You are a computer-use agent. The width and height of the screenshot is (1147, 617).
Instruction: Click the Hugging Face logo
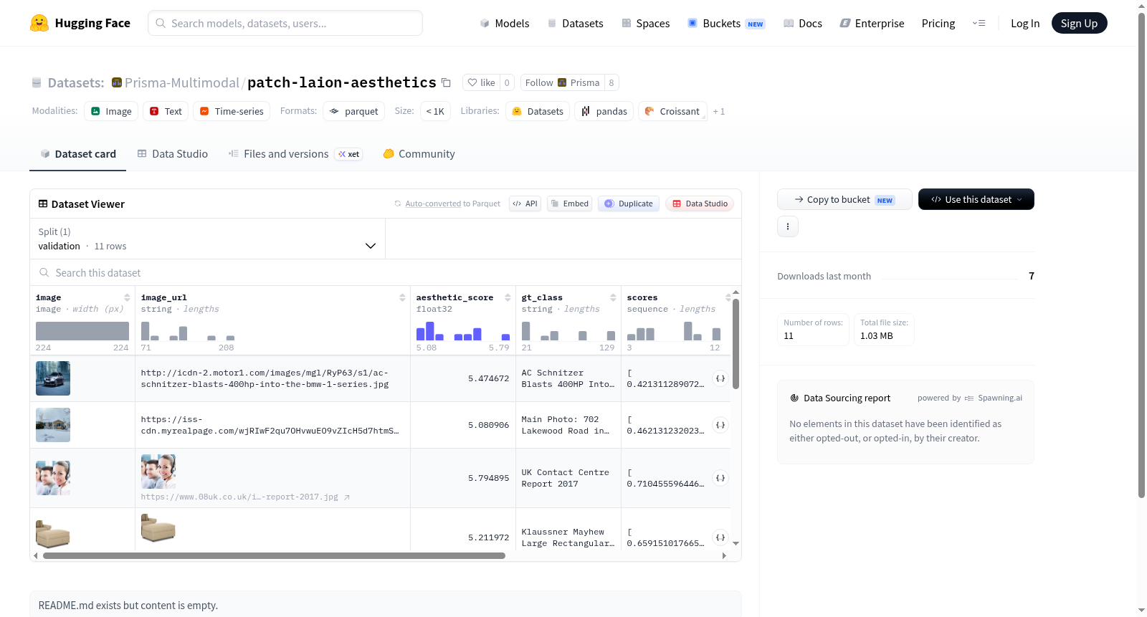pyautogui.click(x=80, y=23)
